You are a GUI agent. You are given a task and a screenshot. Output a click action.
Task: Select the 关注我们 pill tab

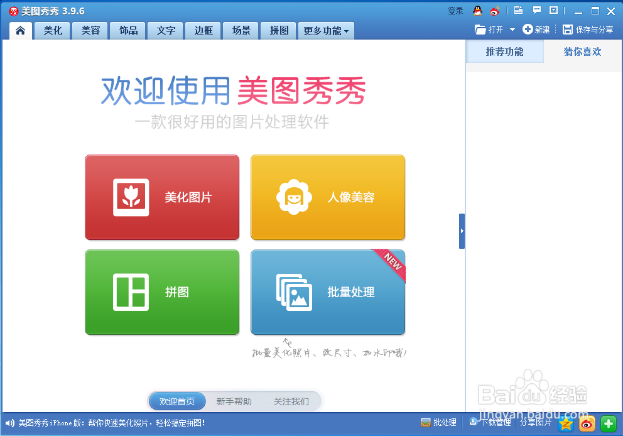(x=291, y=401)
